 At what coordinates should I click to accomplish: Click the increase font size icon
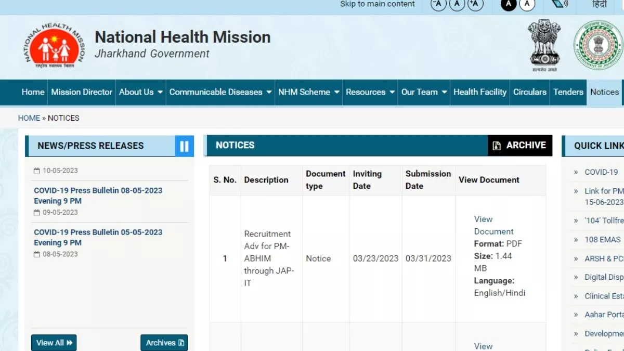click(x=475, y=5)
